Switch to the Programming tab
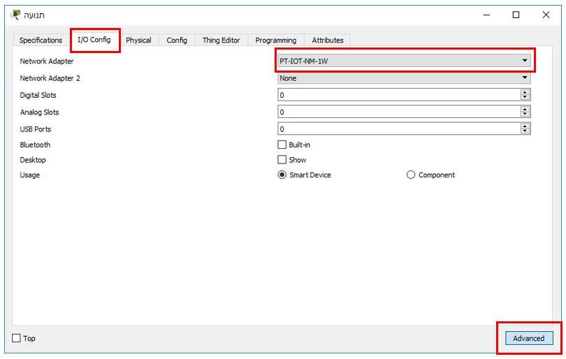 click(275, 41)
